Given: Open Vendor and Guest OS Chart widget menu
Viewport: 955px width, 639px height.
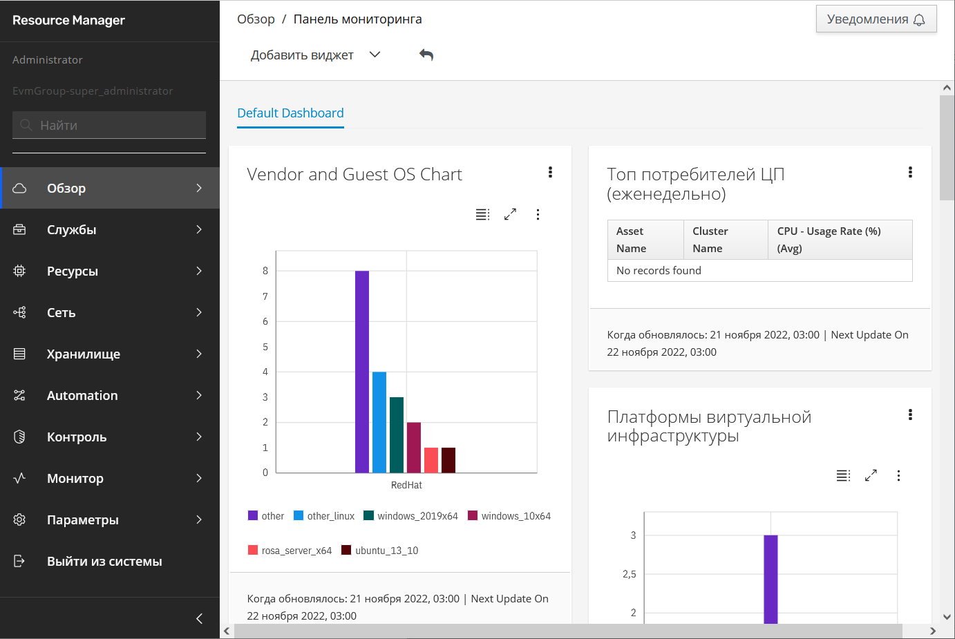Looking at the screenshot, I should click(550, 172).
